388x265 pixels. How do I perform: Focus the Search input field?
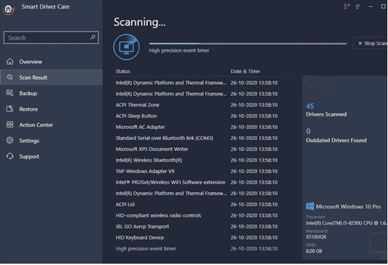coord(51,37)
